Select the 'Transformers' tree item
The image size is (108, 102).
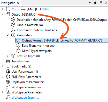pos(20,61)
